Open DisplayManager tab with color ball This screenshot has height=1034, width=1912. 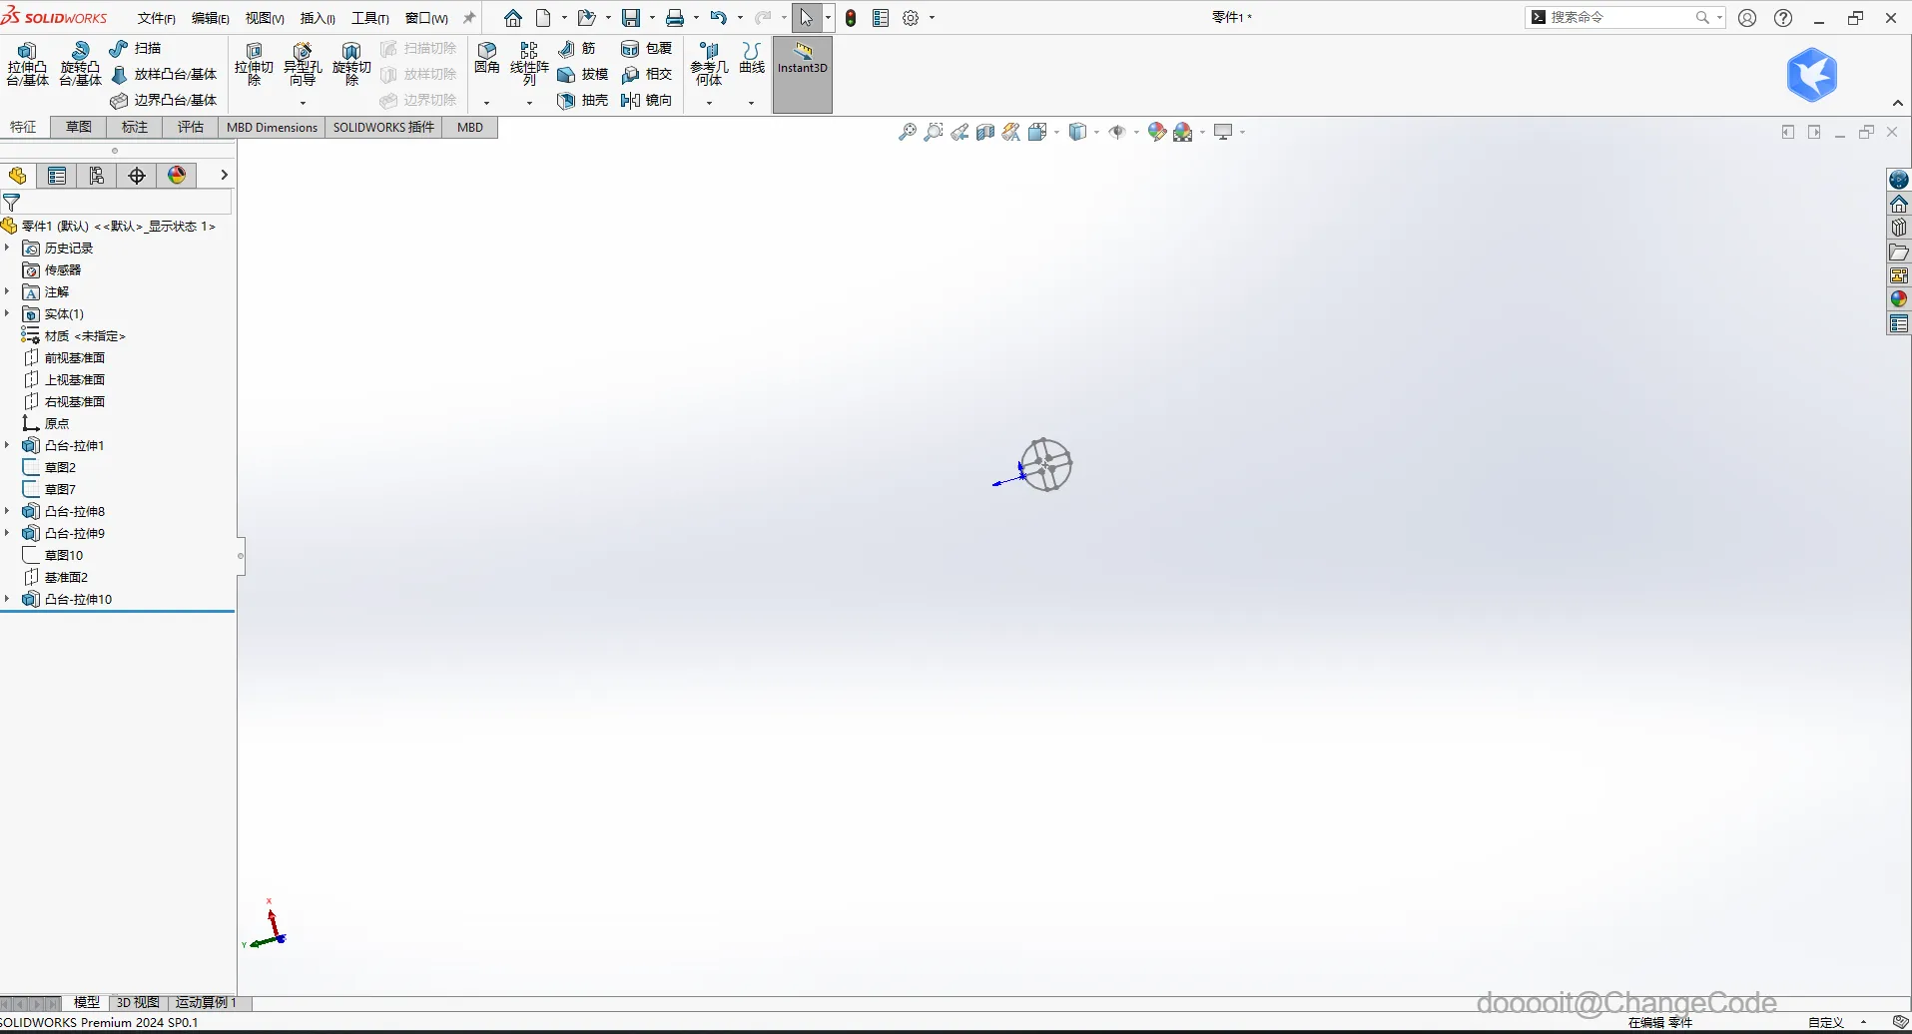(x=177, y=176)
